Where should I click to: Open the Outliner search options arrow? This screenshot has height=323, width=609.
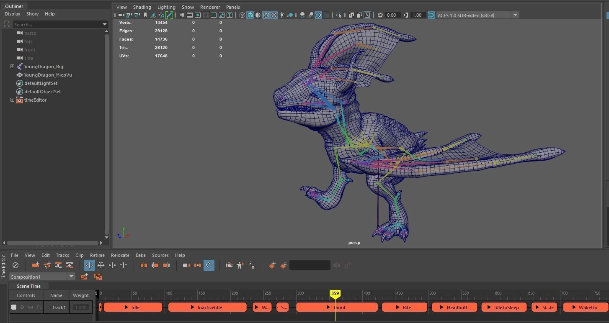[105, 25]
